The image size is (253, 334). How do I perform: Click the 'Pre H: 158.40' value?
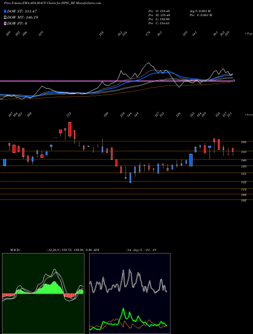(159, 15)
